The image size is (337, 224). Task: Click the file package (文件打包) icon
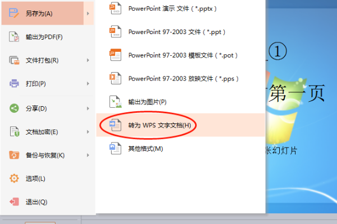[x=14, y=60]
